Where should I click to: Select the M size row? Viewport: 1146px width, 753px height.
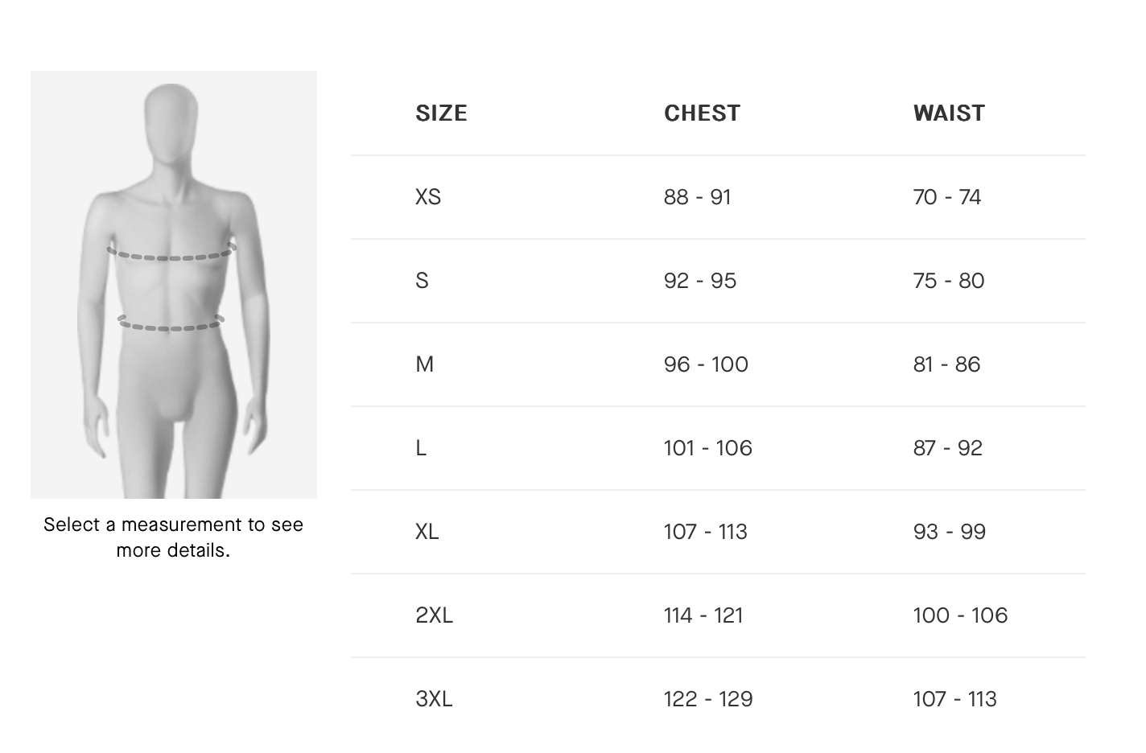718,364
